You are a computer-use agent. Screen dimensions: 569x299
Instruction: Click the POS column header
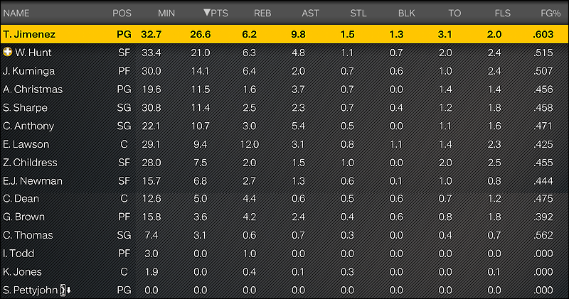click(122, 13)
